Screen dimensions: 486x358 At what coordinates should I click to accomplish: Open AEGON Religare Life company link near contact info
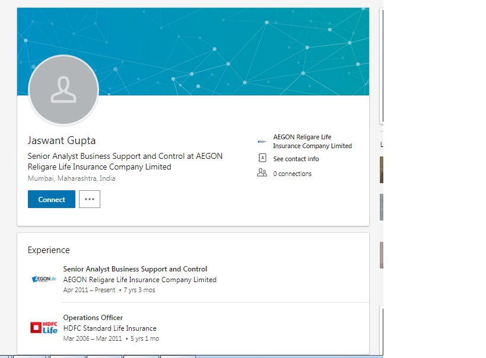click(312, 141)
